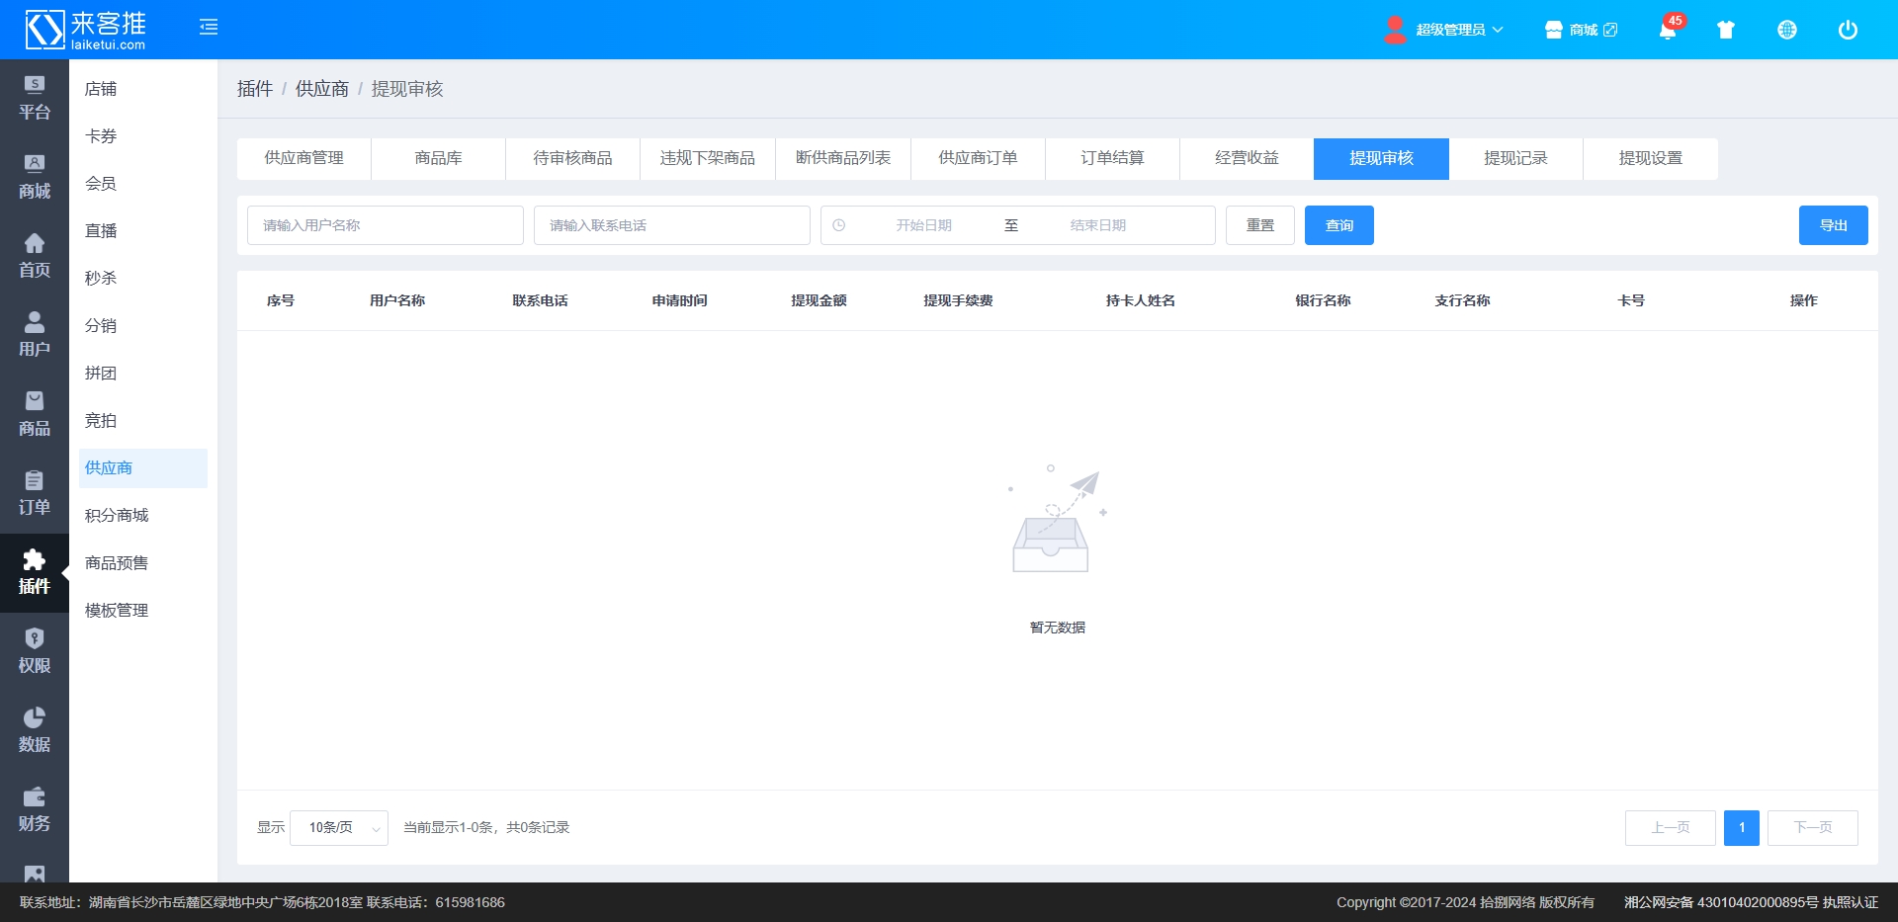Open the 订单 clipboard section in sidebar
The width and height of the screenshot is (1898, 922).
(x=35, y=493)
